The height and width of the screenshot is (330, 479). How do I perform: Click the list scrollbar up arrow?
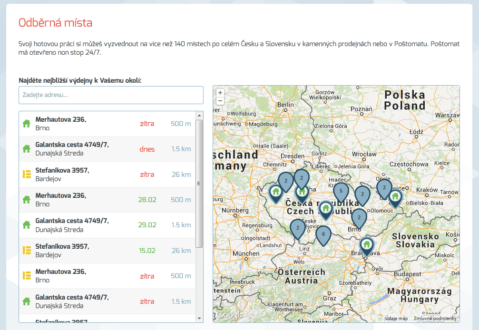[x=199, y=116]
